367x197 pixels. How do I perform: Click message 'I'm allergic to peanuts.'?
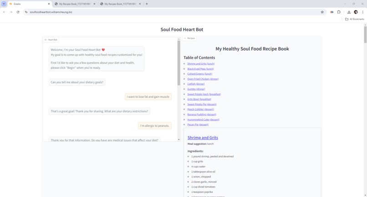[155, 126]
